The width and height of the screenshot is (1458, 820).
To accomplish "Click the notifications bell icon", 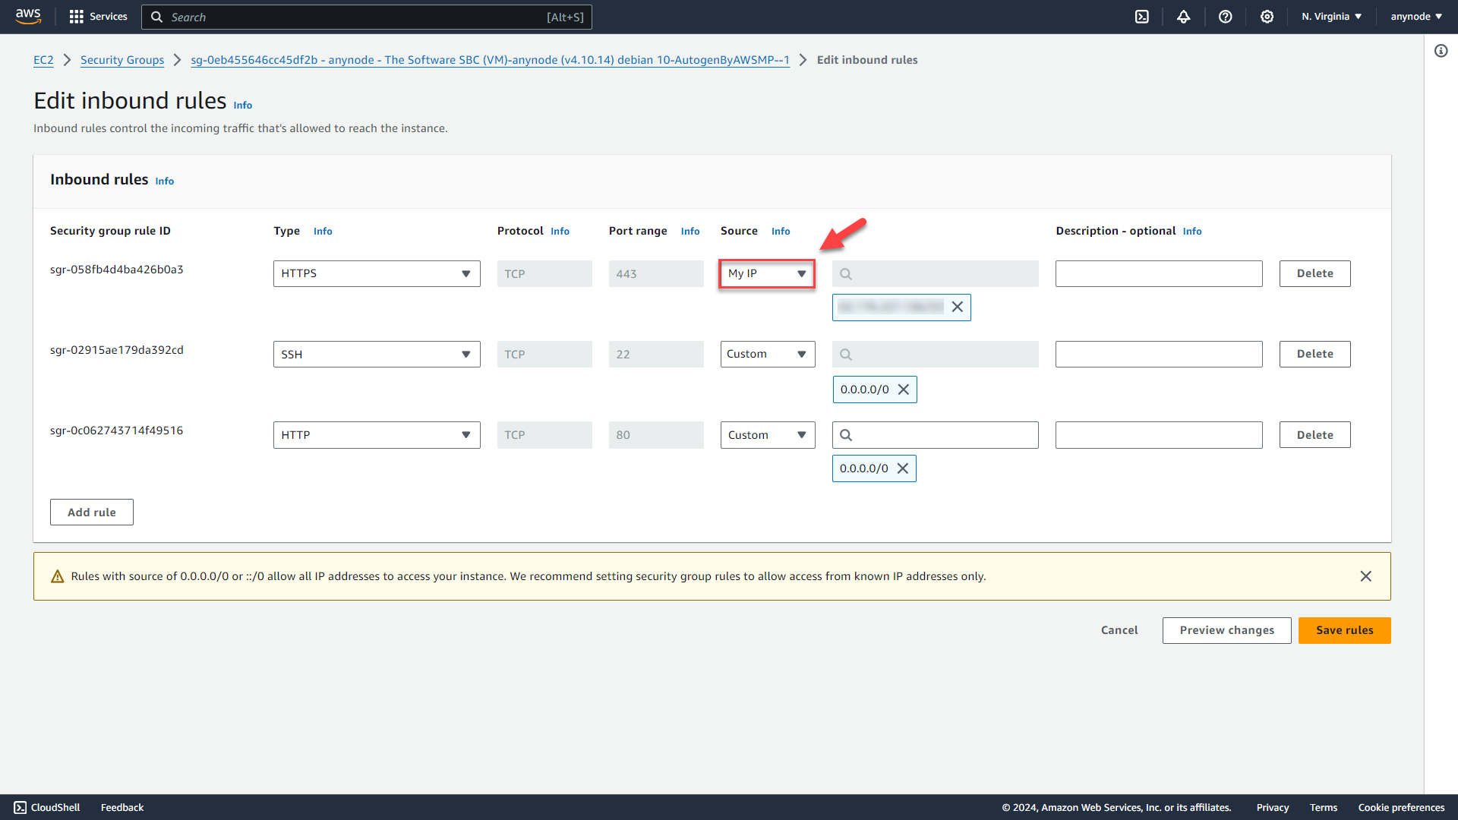I will pos(1182,17).
